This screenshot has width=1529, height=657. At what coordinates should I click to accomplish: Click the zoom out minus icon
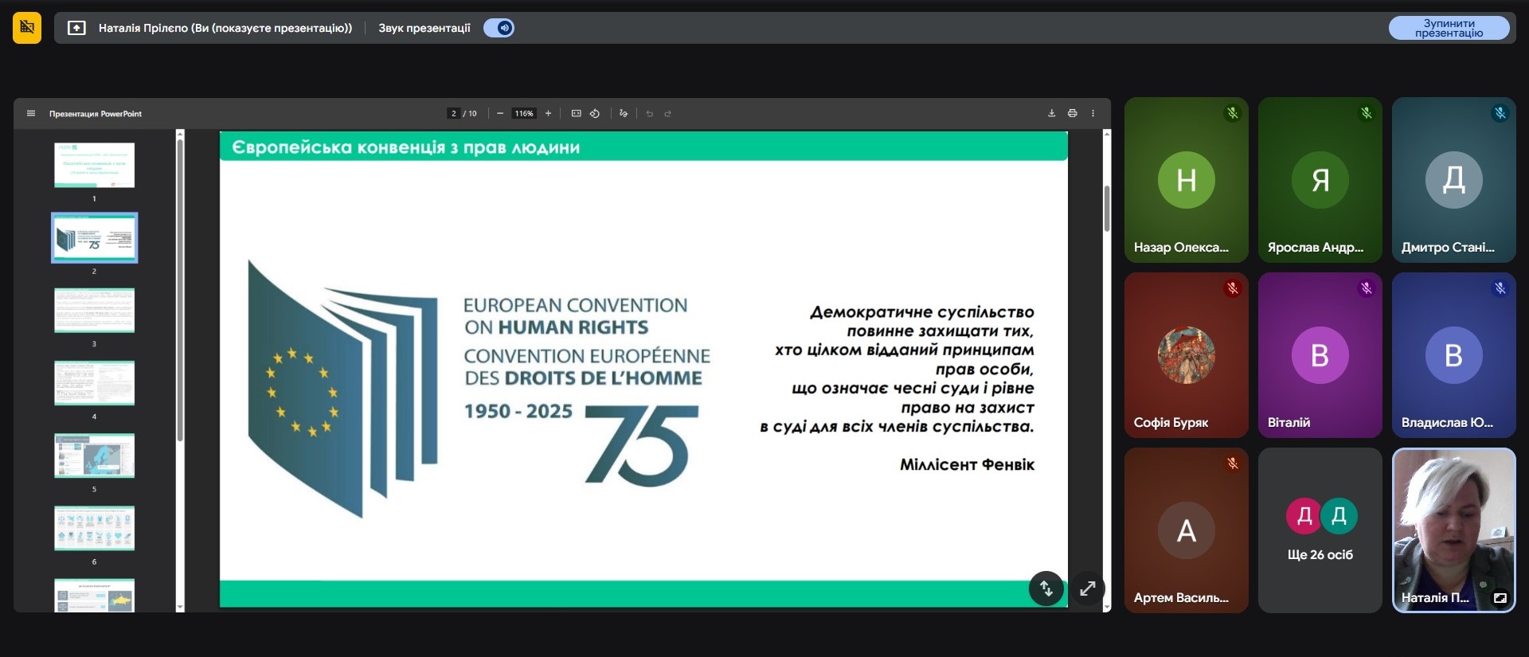[x=500, y=114]
